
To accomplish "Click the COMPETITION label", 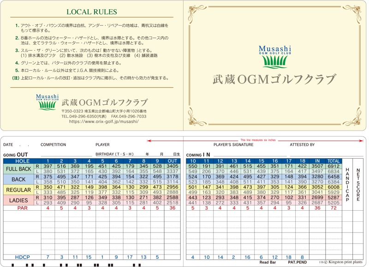I will coord(53,145).
